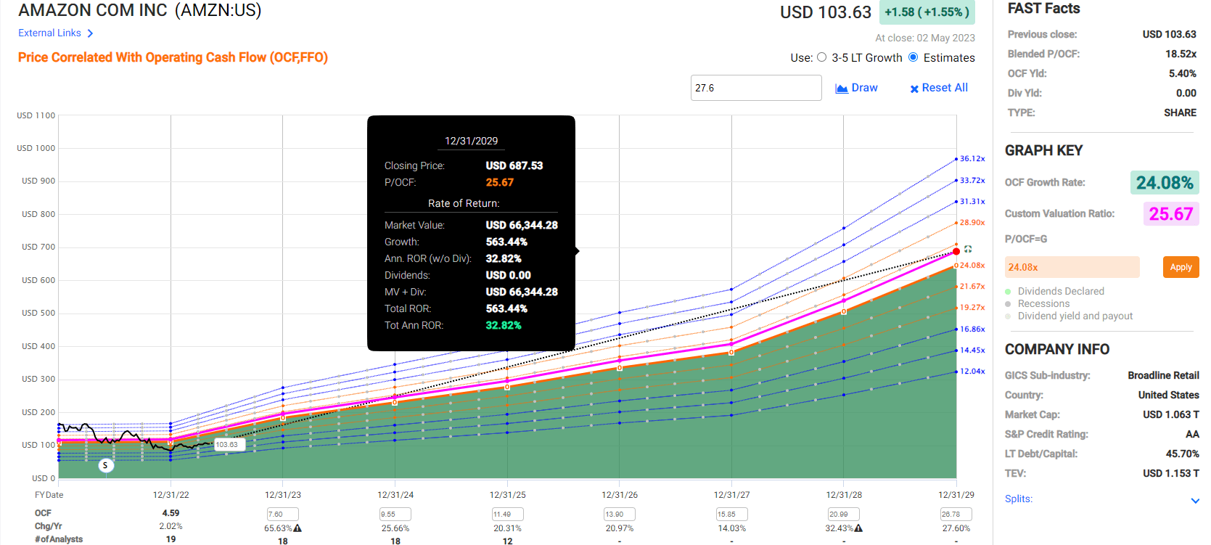The width and height of the screenshot is (1211, 545).
Task: Toggle the Recessions legend item
Action: click(x=1037, y=303)
